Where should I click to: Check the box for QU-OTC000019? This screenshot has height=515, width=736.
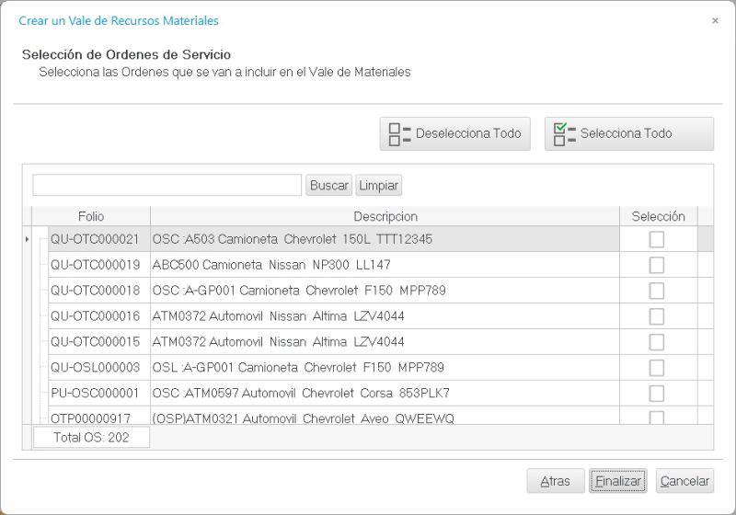click(x=657, y=265)
